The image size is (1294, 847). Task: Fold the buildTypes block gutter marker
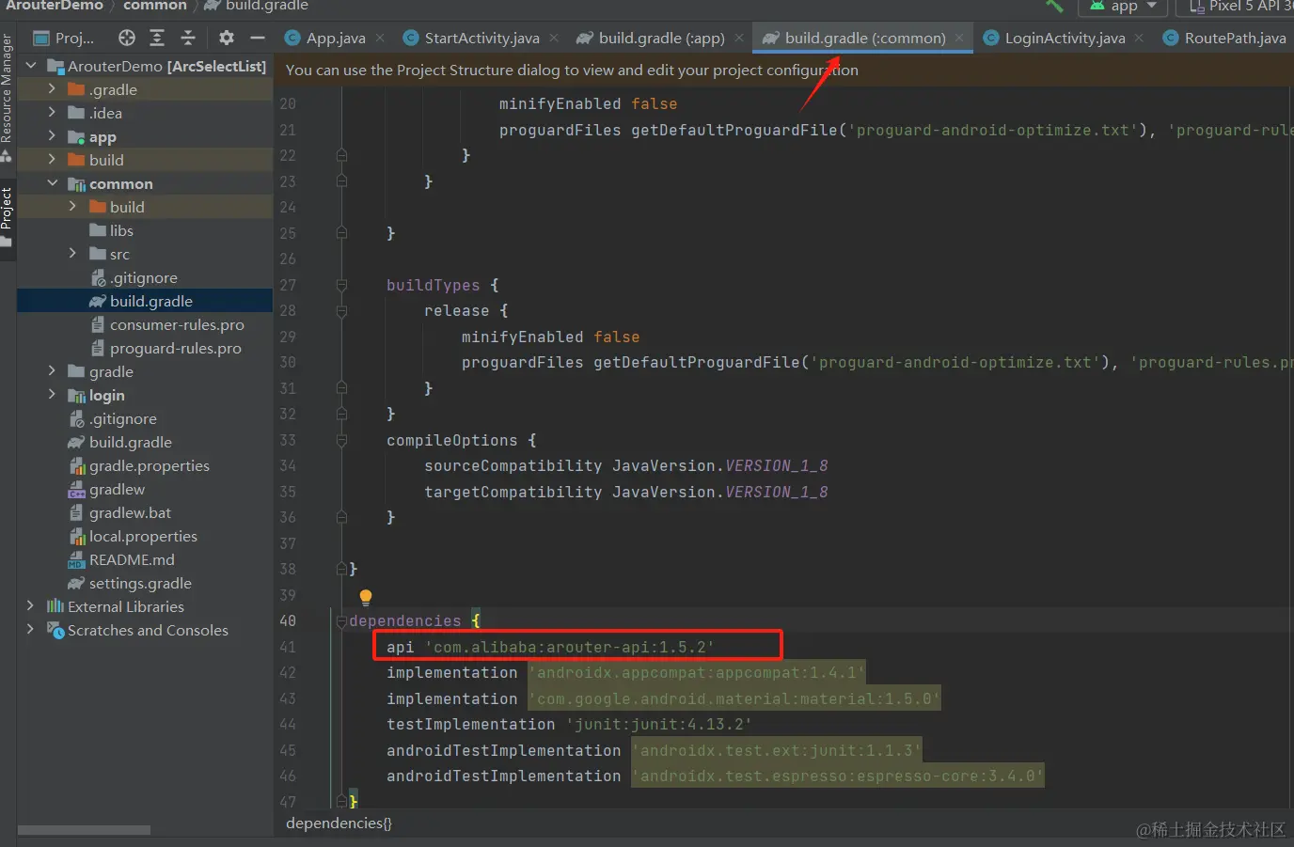point(342,285)
